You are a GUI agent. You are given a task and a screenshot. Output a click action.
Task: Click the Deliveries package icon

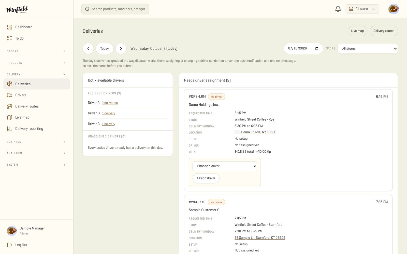point(10,84)
